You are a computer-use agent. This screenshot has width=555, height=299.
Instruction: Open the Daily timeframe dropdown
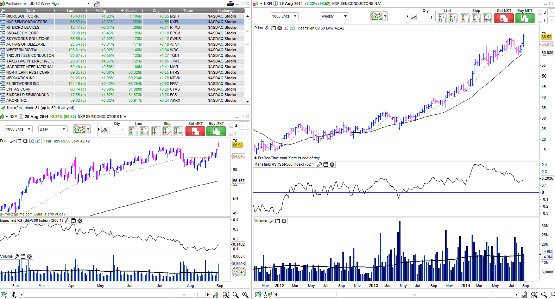(53, 129)
